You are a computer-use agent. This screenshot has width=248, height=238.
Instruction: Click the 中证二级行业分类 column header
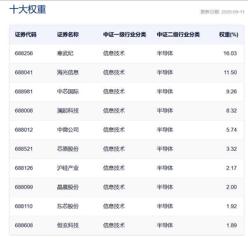pyautogui.click(x=178, y=35)
